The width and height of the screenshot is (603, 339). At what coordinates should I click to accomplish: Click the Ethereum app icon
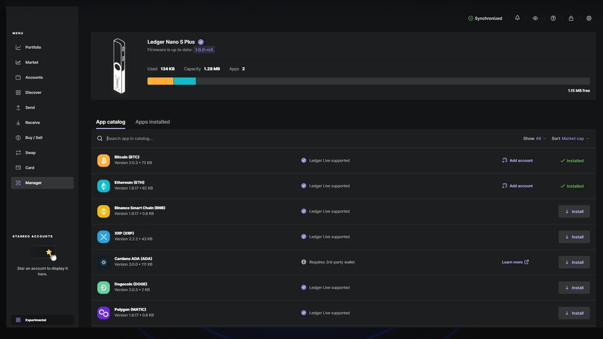click(103, 186)
